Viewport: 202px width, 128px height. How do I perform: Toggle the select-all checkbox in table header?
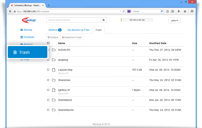(x=48, y=43)
